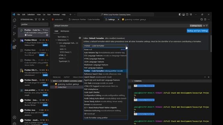Open the Output panel tab
The width and height of the screenshot is (223, 125).
[x=67, y=77]
